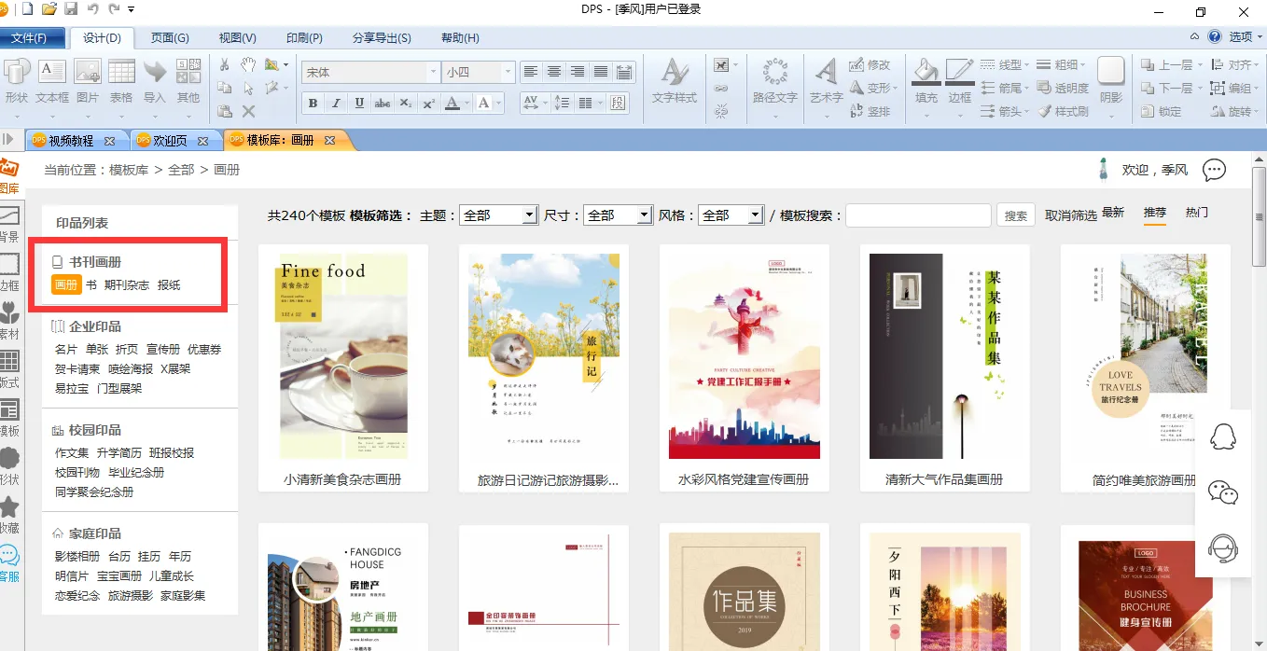Image resolution: width=1267 pixels, height=651 pixels.
Task: Expand the 尺寸 size dropdown
Action: 618,215
